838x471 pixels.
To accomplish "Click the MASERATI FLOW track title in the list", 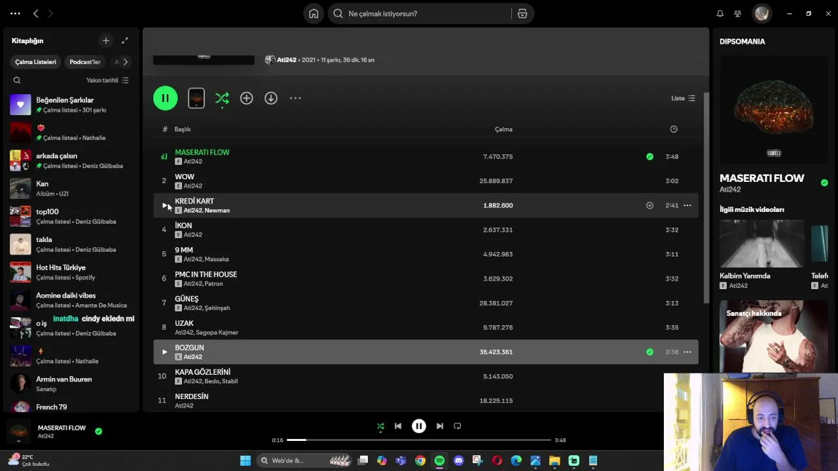I will (202, 152).
